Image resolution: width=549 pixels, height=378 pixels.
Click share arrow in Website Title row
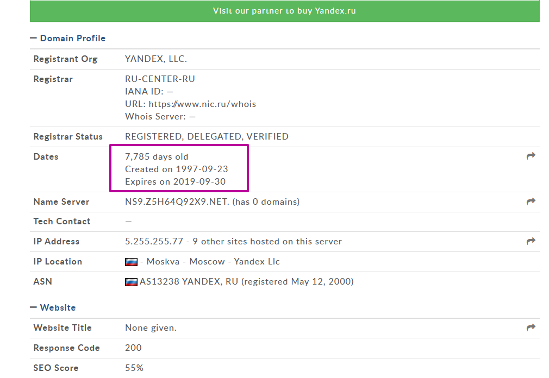point(531,327)
